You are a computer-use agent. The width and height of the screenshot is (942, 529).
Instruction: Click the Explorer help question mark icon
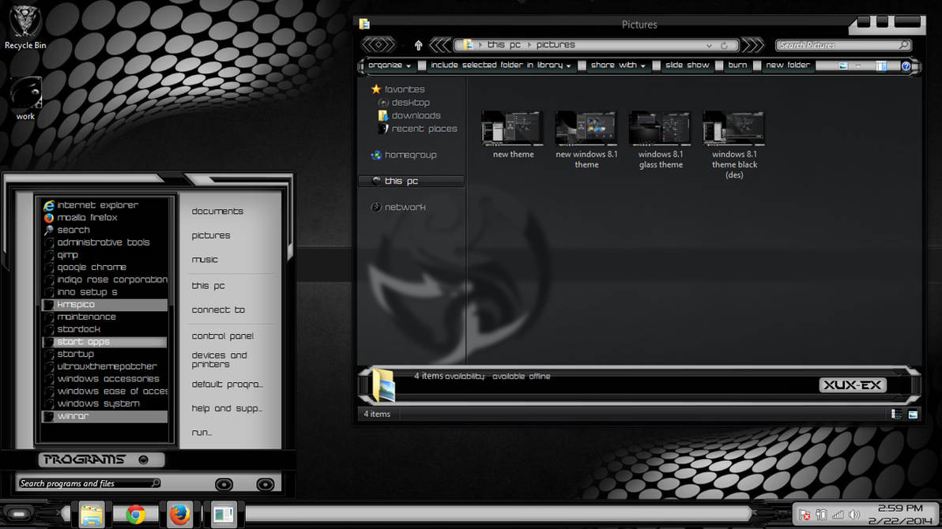(906, 66)
